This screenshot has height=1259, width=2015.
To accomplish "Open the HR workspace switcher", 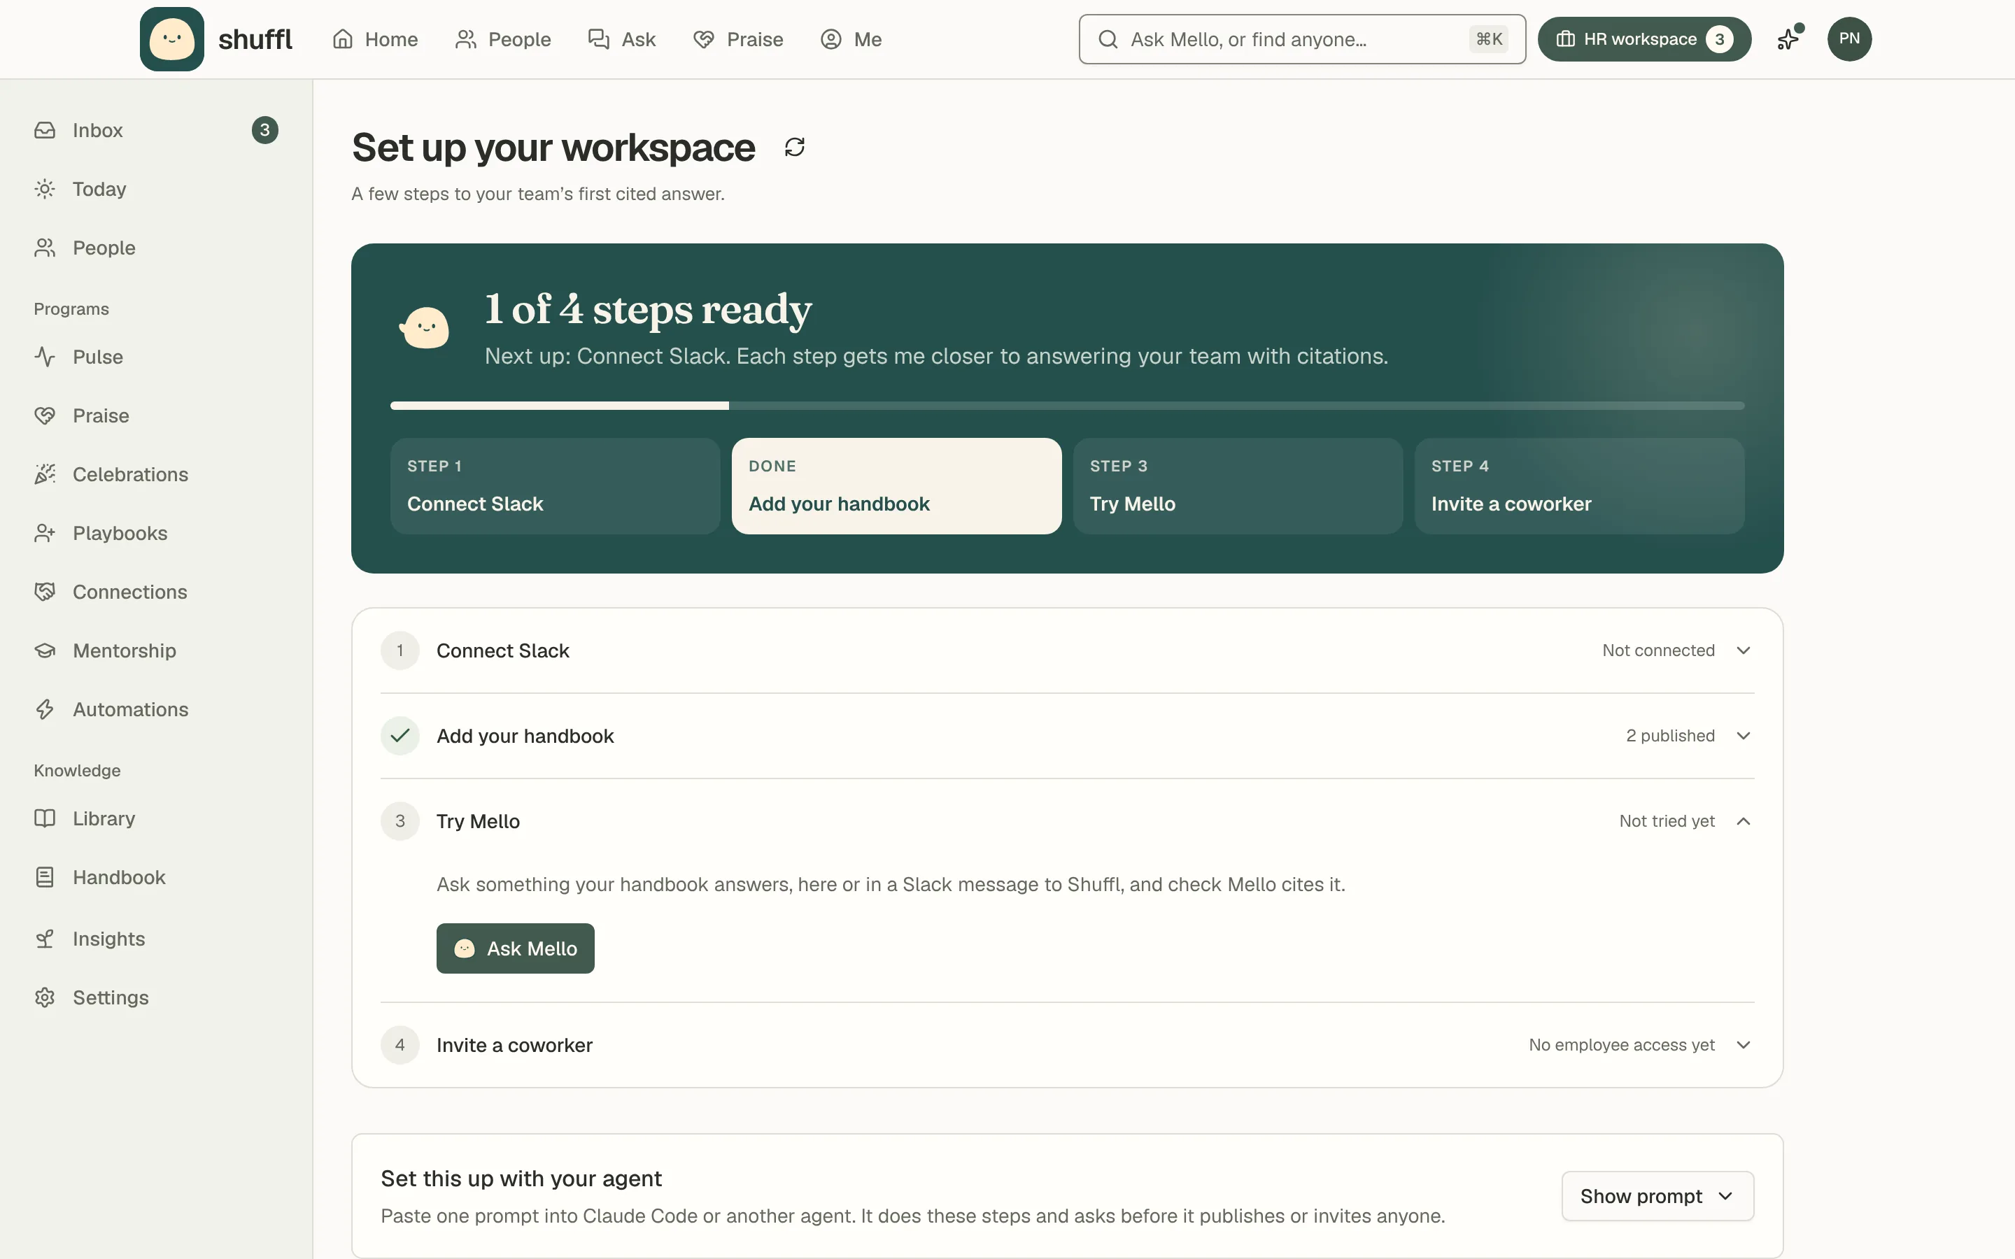I will click(1643, 39).
